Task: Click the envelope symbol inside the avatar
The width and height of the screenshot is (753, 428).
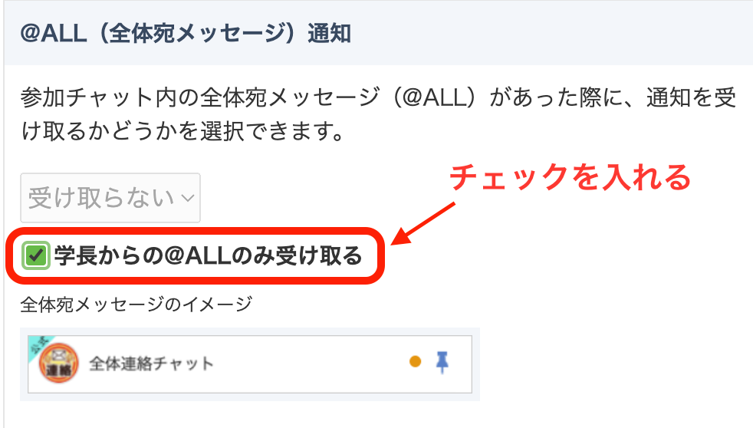Action: coord(58,355)
